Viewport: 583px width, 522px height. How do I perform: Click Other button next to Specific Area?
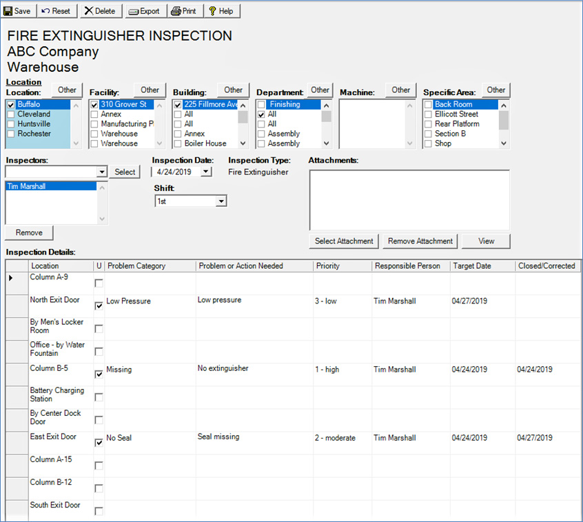[x=496, y=90]
